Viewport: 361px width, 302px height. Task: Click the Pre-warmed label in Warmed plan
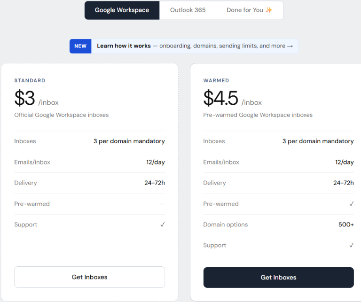coord(221,204)
